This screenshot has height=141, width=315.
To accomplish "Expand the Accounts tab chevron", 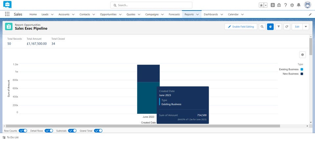I will click(x=73, y=14).
